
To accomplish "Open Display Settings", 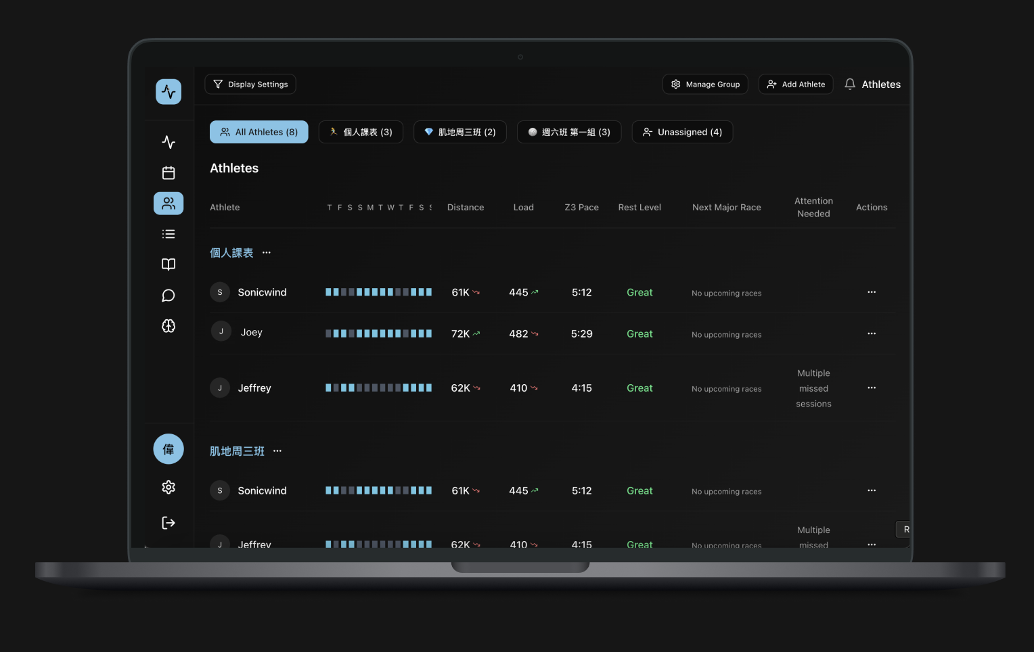I will point(250,84).
